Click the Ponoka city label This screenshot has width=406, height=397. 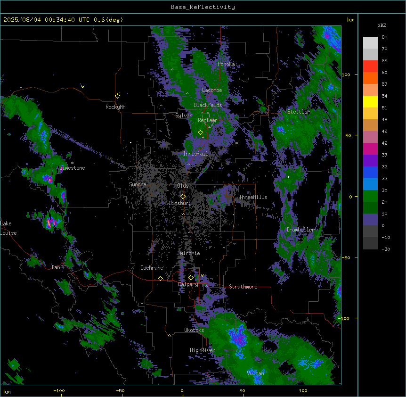(x=226, y=64)
